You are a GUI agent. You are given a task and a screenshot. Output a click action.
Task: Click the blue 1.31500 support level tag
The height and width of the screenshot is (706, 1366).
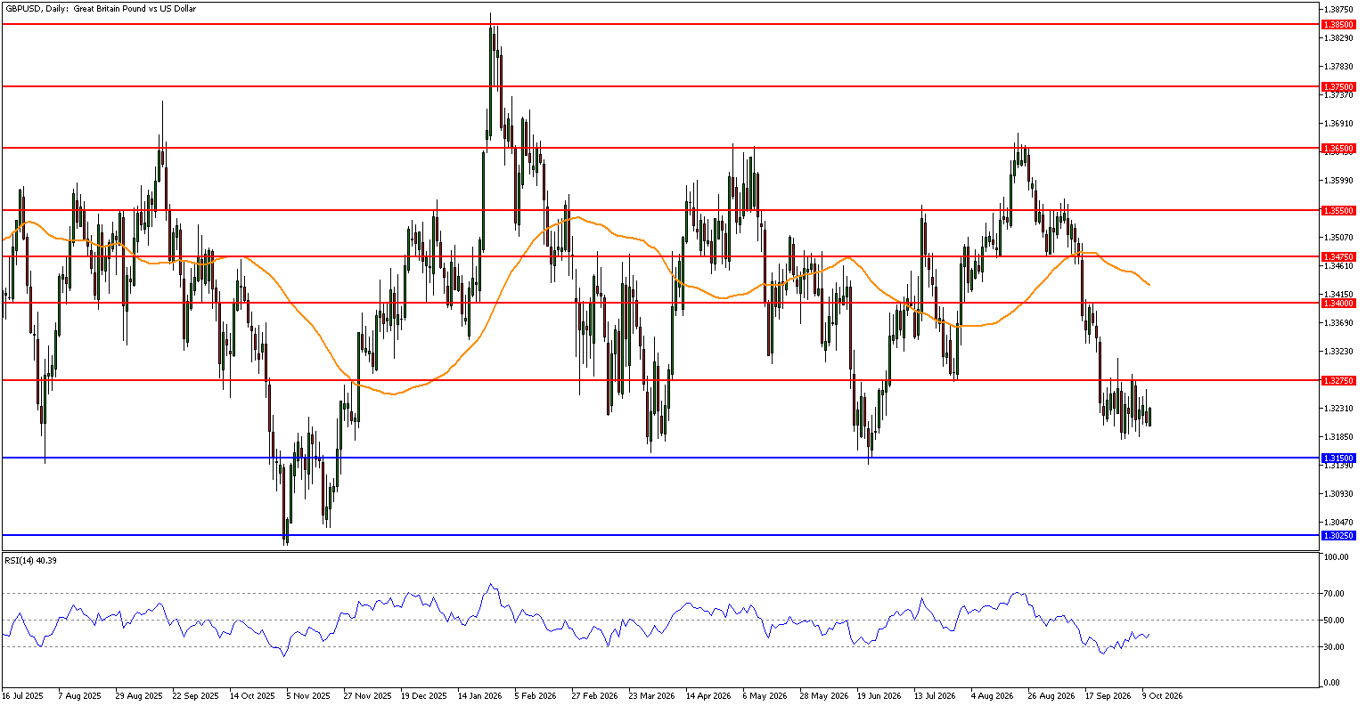[1339, 458]
